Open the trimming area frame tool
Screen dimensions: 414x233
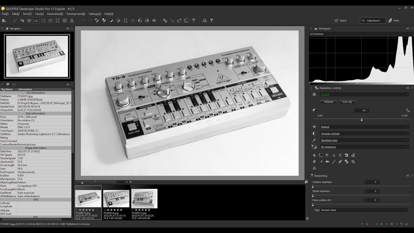click(125, 20)
